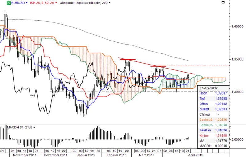Click the Kinjun label in data box
Screen dimensions: 246x157
point(204,135)
